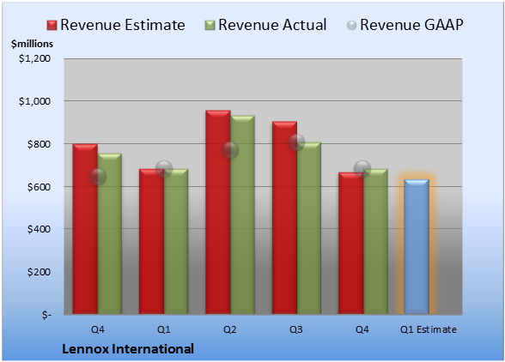This screenshot has height=362, width=505.
Task: Click the 'Q2' quarter label
Action: pyautogui.click(x=230, y=329)
